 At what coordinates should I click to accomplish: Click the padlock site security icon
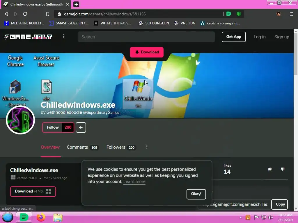tap(59, 14)
